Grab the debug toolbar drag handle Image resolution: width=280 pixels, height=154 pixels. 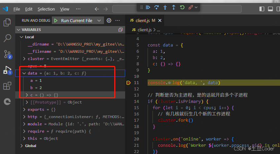click(x=142, y=7)
